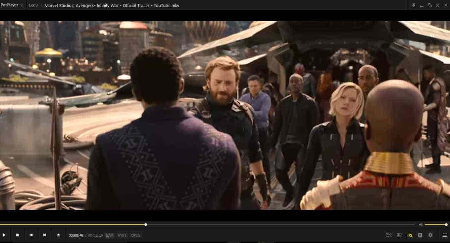Open the playlist search panel

[x=410, y=235]
